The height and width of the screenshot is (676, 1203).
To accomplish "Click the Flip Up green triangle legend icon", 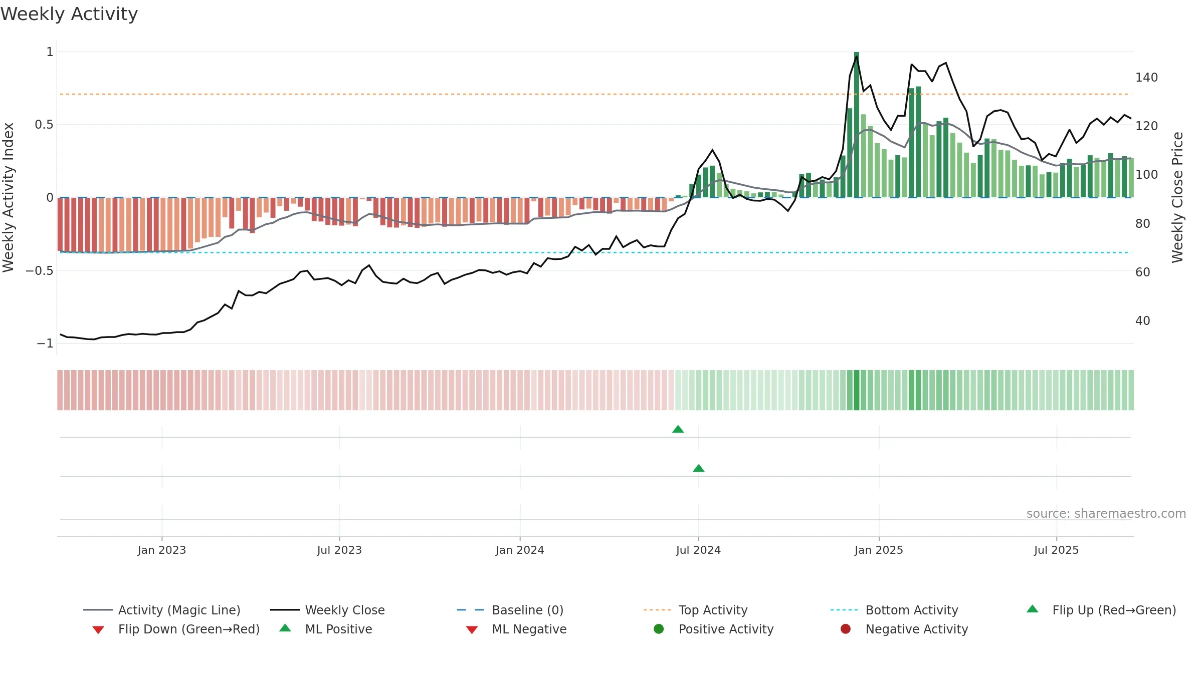I will 1033,609.
